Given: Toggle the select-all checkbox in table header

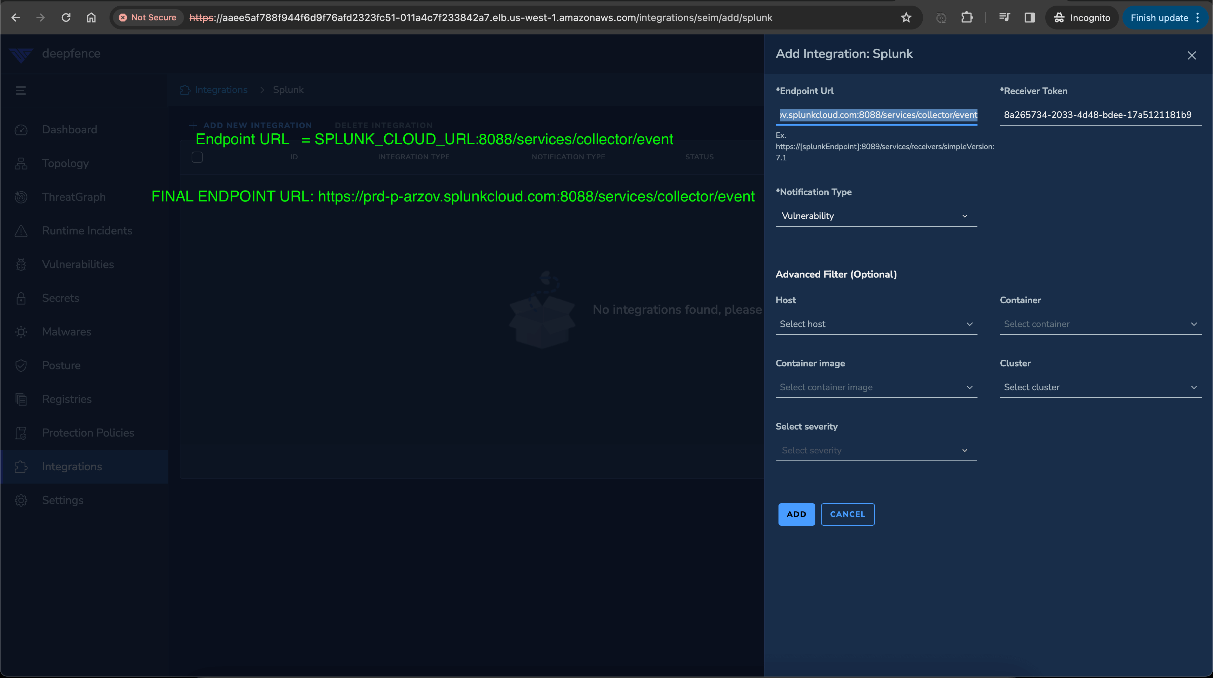Looking at the screenshot, I should (x=197, y=157).
